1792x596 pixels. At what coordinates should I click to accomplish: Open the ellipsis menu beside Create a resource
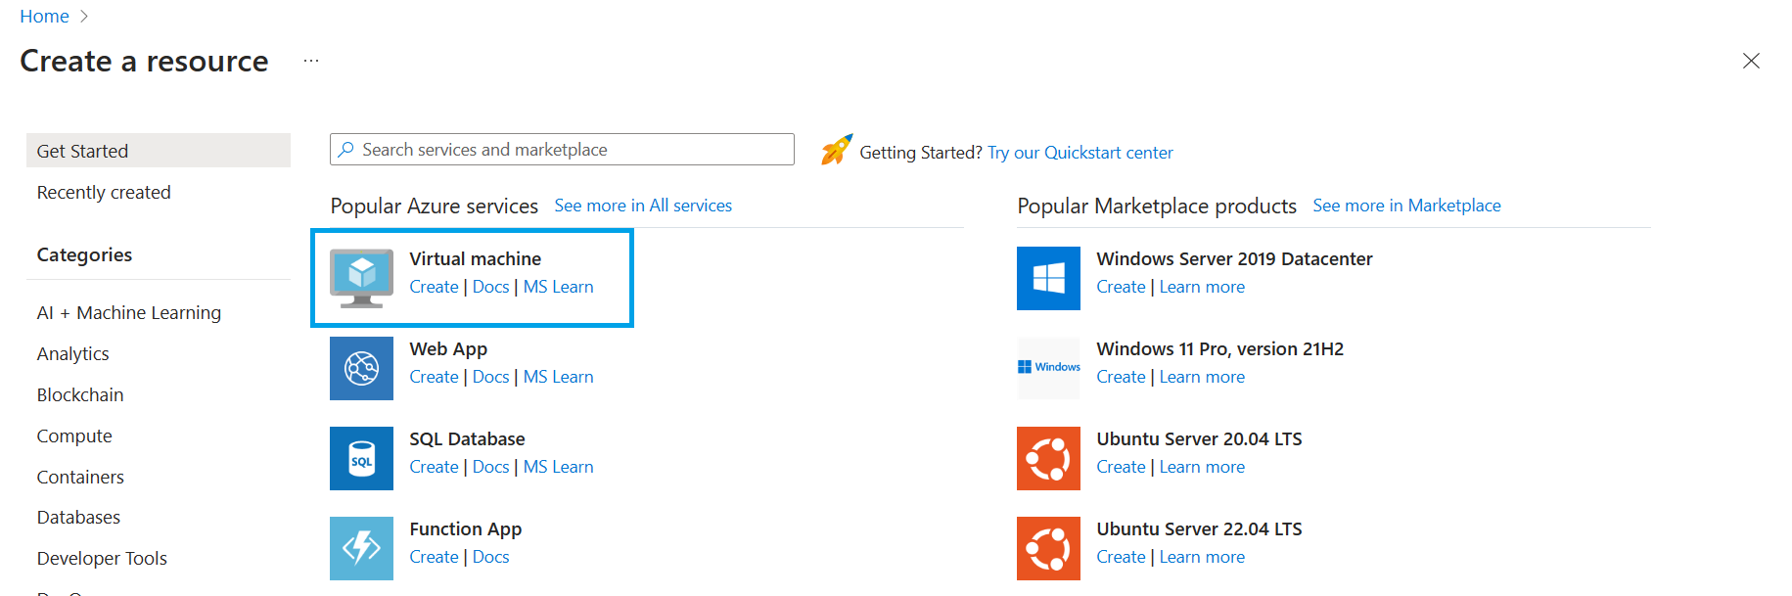point(311,61)
